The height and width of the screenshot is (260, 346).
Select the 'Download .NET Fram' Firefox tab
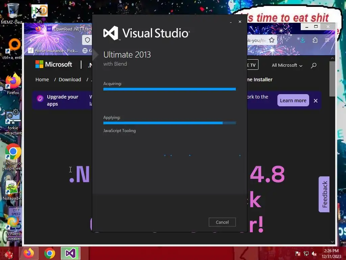[x=69, y=29]
